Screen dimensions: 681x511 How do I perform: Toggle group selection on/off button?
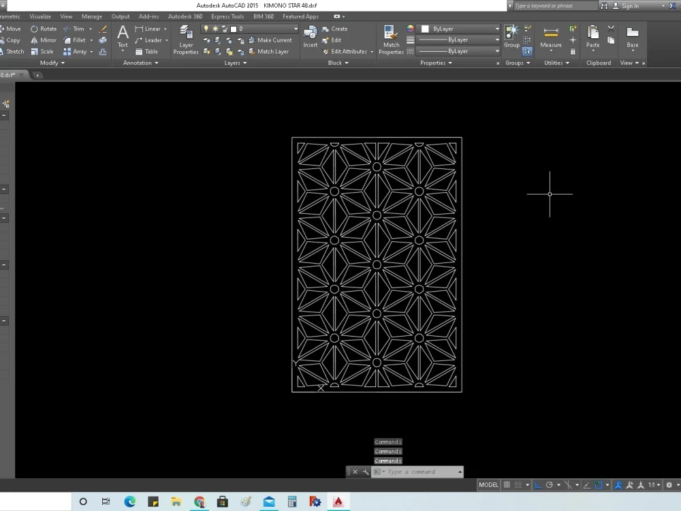coord(527,51)
